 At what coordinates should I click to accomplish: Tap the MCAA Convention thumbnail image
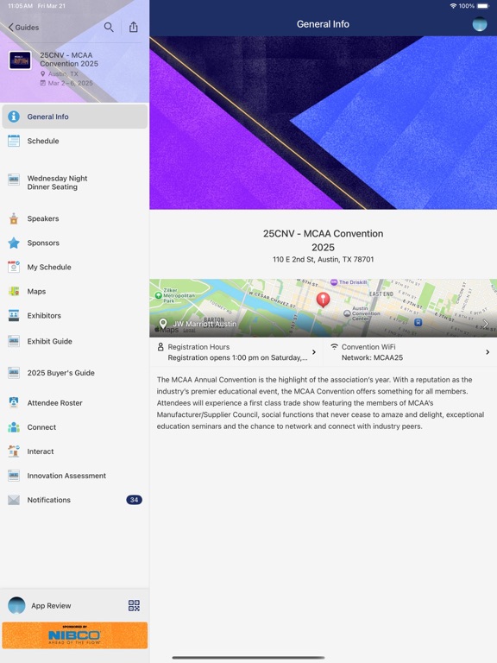tap(20, 60)
